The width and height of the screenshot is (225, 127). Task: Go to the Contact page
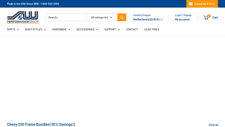132,29
